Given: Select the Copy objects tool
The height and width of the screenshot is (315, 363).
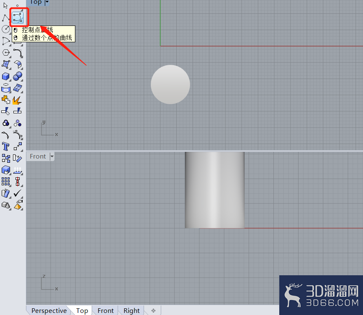Looking at the screenshot, I should coord(6,159).
